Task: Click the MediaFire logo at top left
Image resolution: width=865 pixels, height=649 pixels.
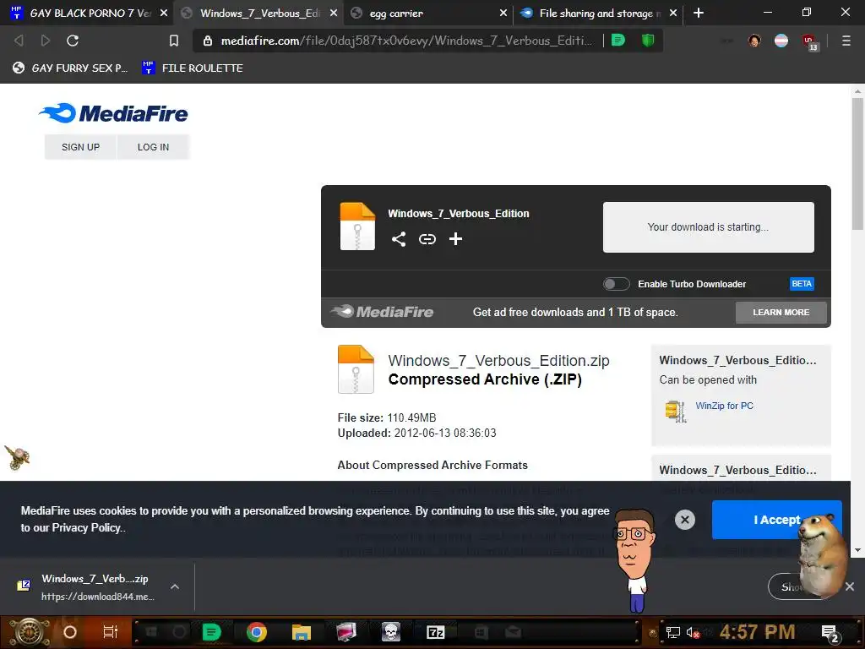Action: (x=114, y=113)
